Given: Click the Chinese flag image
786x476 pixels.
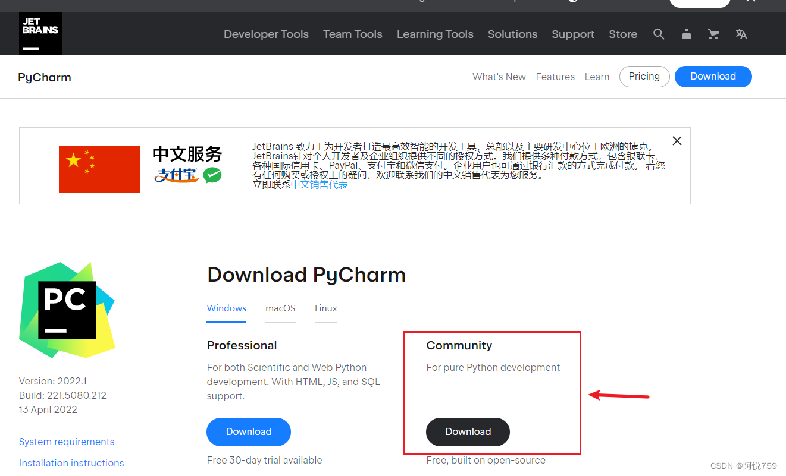Looking at the screenshot, I should [99, 169].
